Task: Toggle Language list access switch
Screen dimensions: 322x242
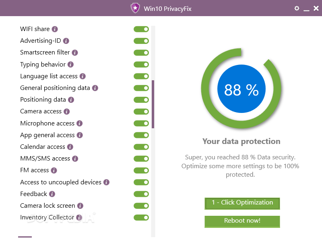Action: click(x=141, y=76)
